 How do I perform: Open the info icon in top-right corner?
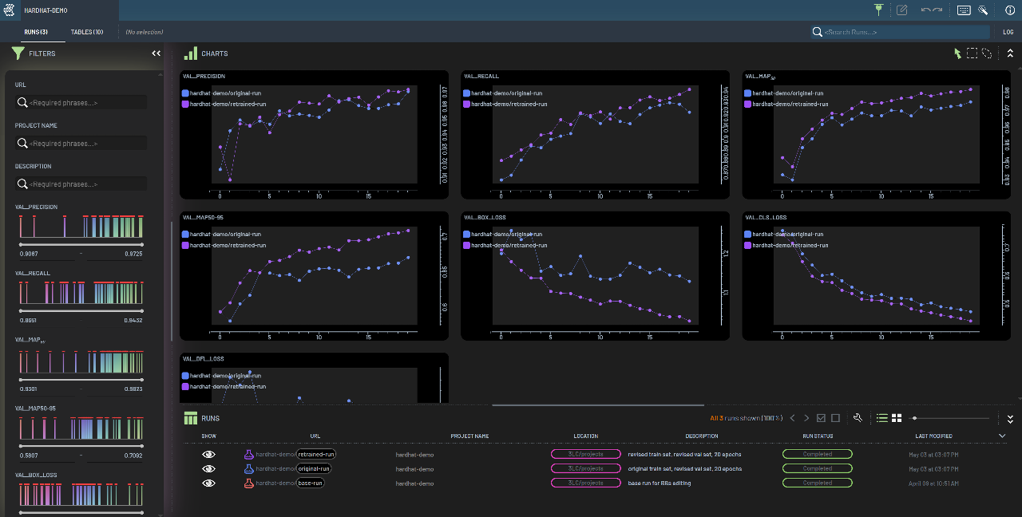[1009, 10]
